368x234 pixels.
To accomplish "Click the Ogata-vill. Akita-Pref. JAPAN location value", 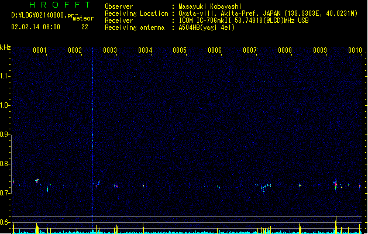I will click(268, 13).
